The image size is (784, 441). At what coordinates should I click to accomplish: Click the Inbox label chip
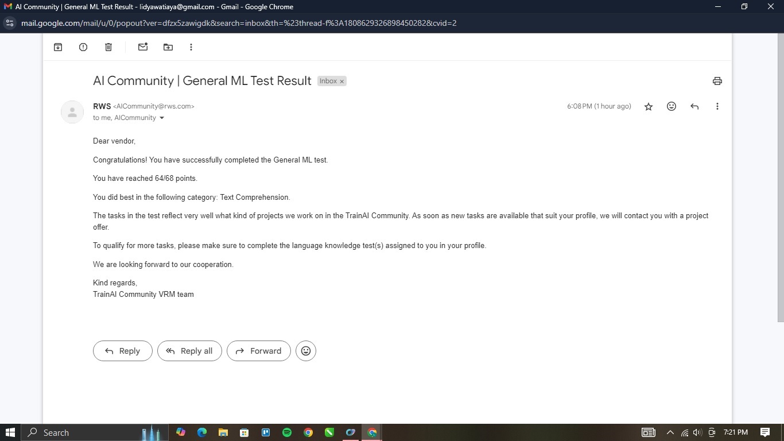point(328,81)
